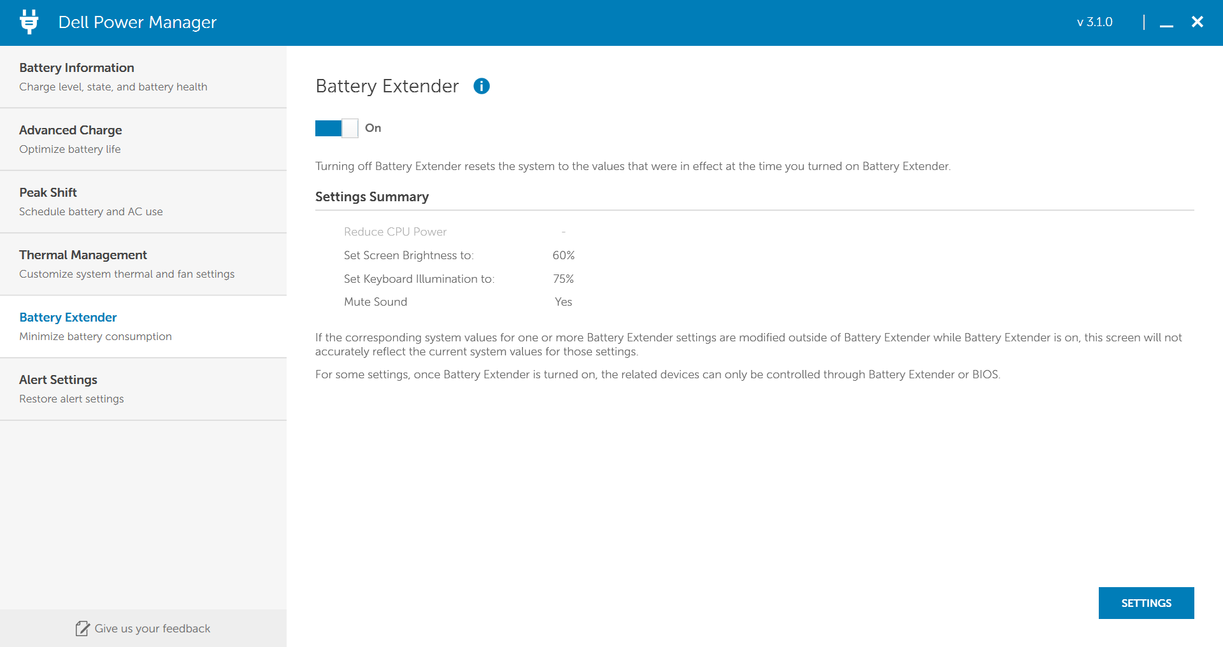The height and width of the screenshot is (647, 1223).
Task: Click the Reduce CPU Power row label
Action: (395, 232)
